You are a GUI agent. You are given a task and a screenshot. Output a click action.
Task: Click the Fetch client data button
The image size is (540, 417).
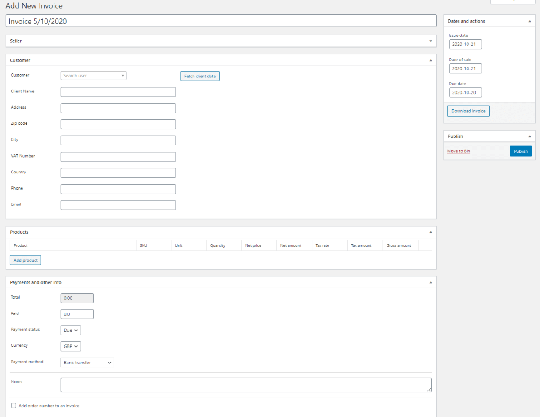[200, 76]
